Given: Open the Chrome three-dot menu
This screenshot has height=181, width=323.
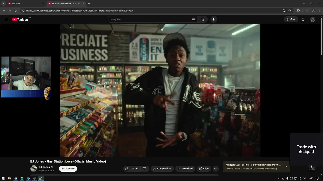Looking at the screenshot, I should coord(319,11).
